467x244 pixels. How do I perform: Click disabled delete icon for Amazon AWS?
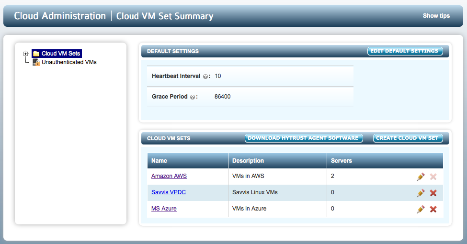(x=433, y=177)
